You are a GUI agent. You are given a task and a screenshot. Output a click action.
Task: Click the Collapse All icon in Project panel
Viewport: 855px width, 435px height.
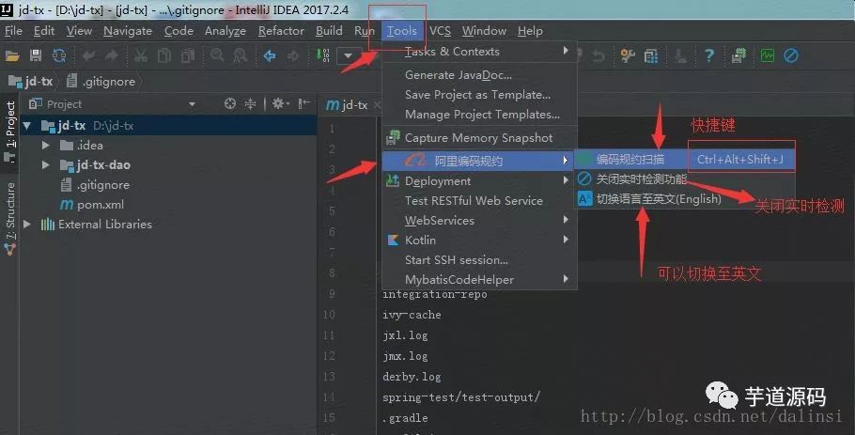250,103
